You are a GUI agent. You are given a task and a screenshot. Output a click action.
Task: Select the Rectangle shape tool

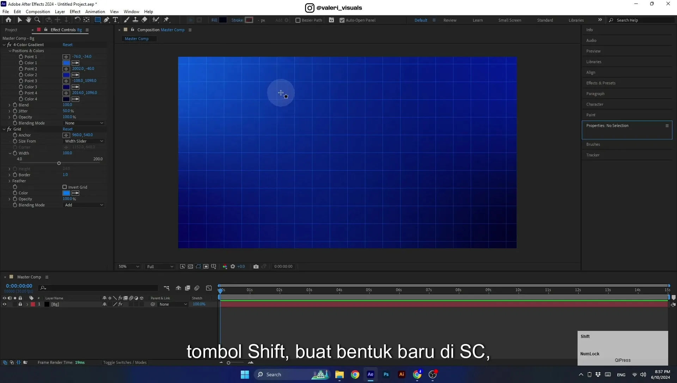pos(98,20)
